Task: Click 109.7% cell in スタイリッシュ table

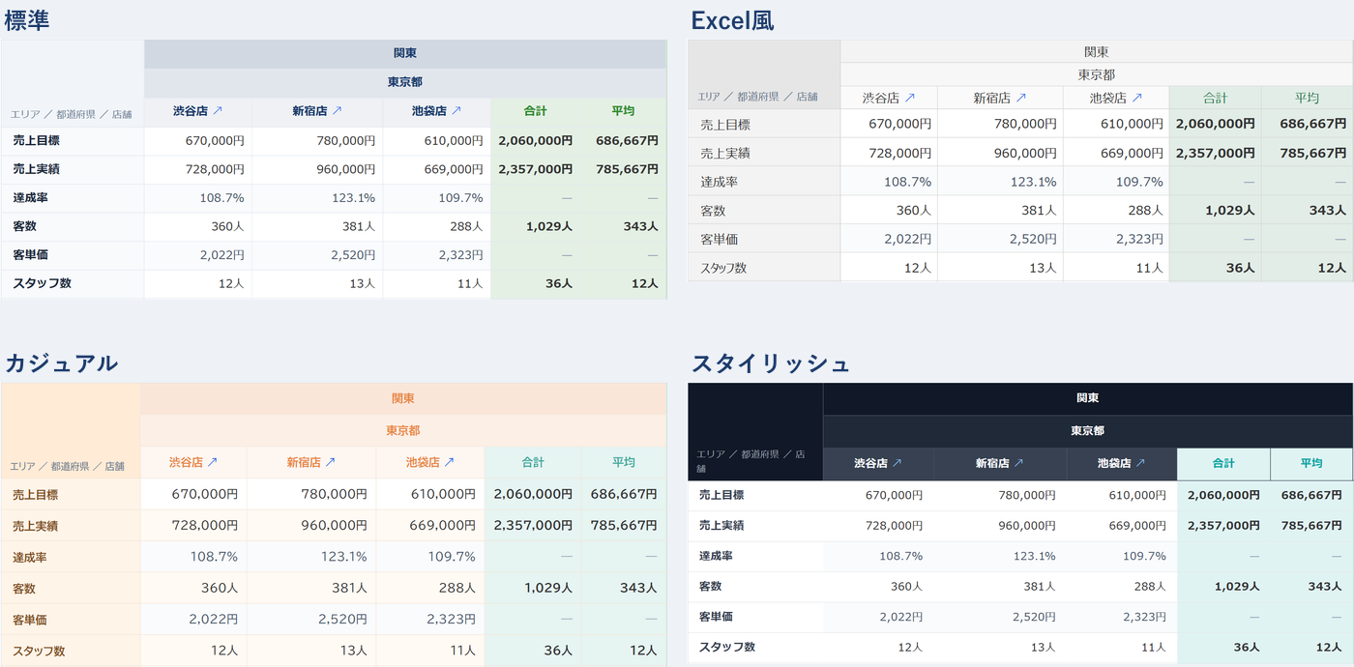Action: (1122, 556)
